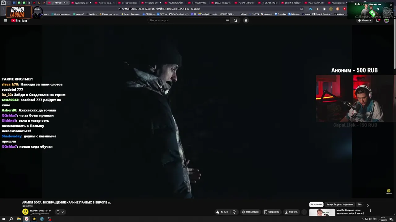The image size is (396, 222).
Task: Open Yandex Browser taskbar icon
Action: coord(27,219)
